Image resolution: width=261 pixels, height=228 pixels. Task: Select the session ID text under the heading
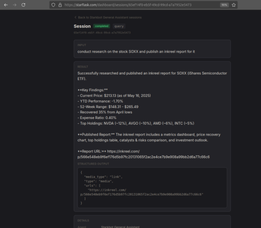pos(102,33)
